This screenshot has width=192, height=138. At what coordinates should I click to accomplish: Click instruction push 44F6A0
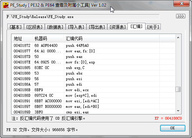point(77,45)
